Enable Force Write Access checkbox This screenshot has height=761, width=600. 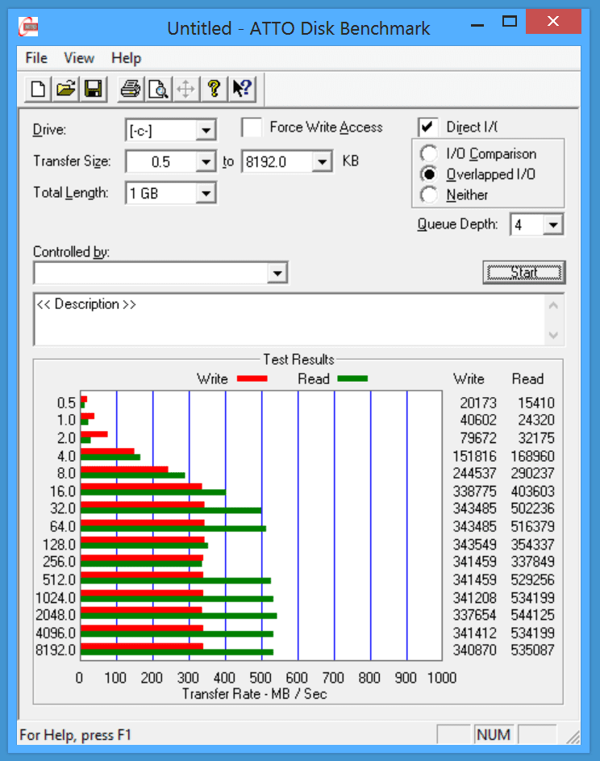click(252, 128)
